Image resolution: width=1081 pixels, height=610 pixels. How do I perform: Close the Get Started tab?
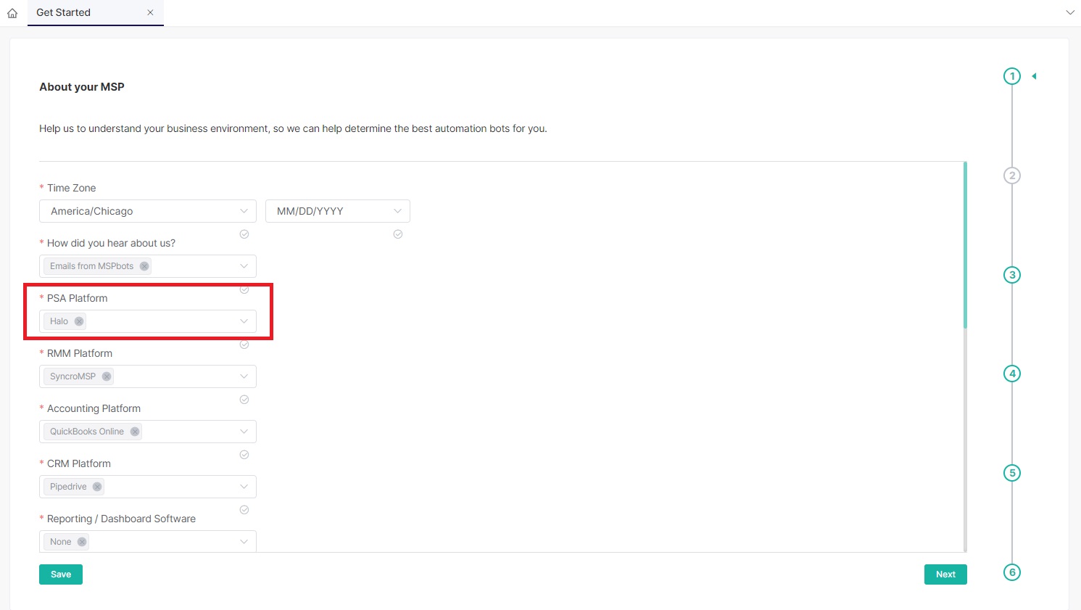click(x=150, y=12)
